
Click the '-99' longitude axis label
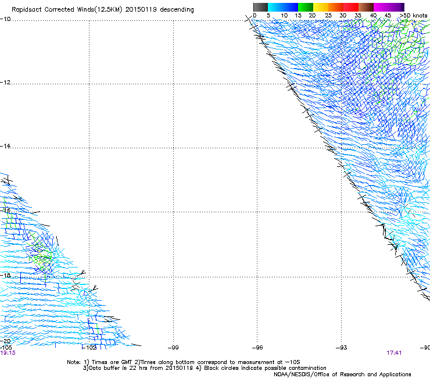pyautogui.click(x=173, y=348)
